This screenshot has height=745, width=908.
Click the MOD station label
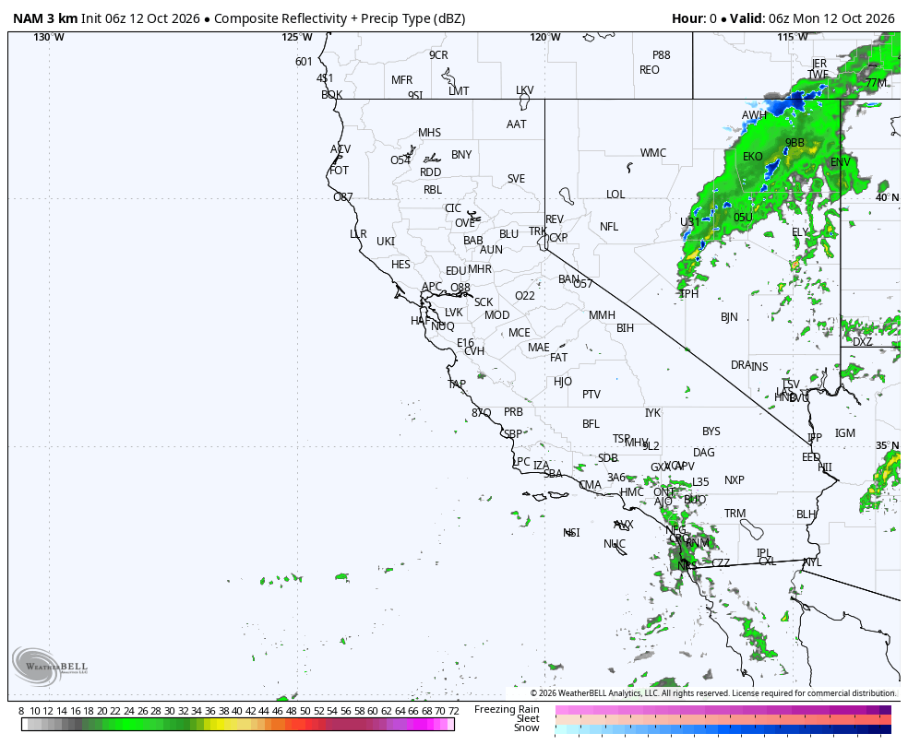tap(496, 315)
